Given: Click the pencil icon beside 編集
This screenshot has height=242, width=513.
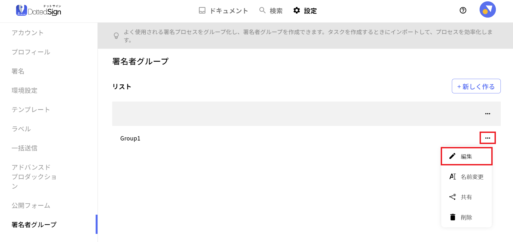Looking at the screenshot, I should pos(452,156).
